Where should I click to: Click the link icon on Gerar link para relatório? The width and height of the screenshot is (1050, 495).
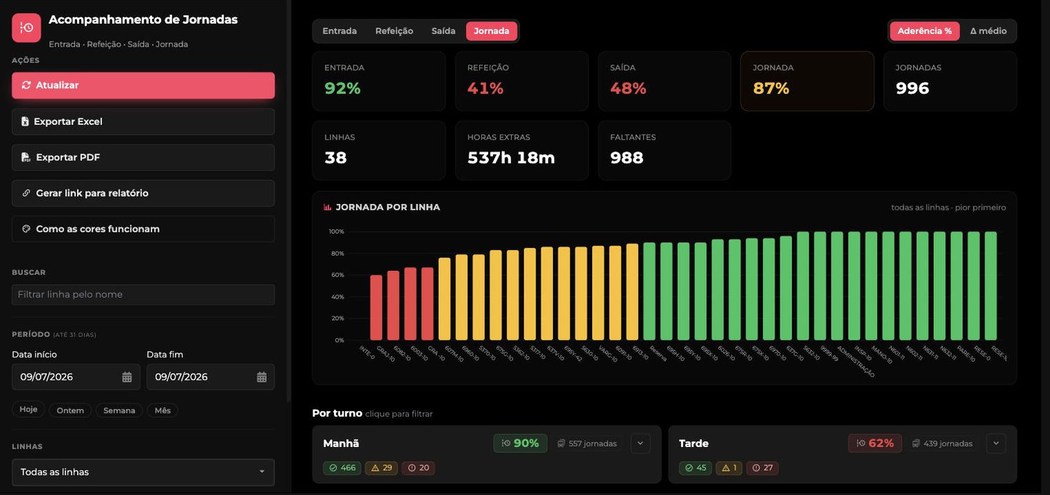click(26, 193)
